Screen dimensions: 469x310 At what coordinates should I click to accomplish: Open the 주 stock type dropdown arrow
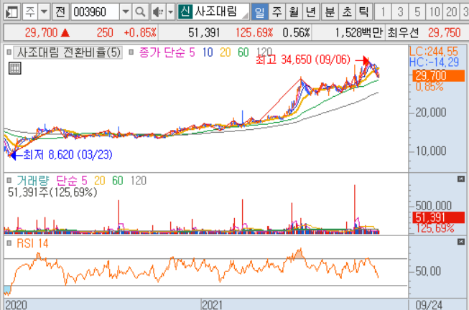(x=44, y=12)
